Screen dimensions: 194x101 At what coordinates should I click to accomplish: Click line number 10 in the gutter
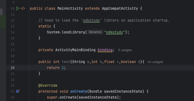[x=12, y=9]
